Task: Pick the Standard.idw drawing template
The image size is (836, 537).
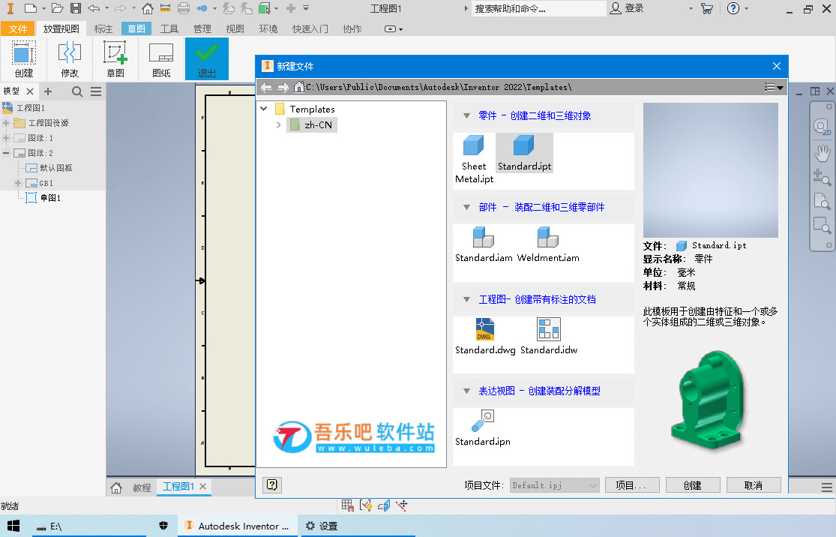Action: 549,337
